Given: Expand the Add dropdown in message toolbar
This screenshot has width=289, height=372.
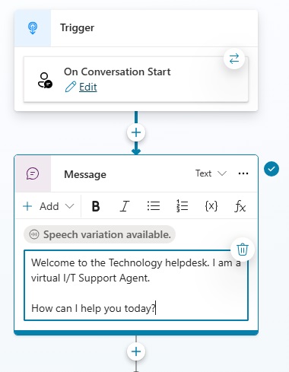Looking at the screenshot, I should [x=49, y=206].
